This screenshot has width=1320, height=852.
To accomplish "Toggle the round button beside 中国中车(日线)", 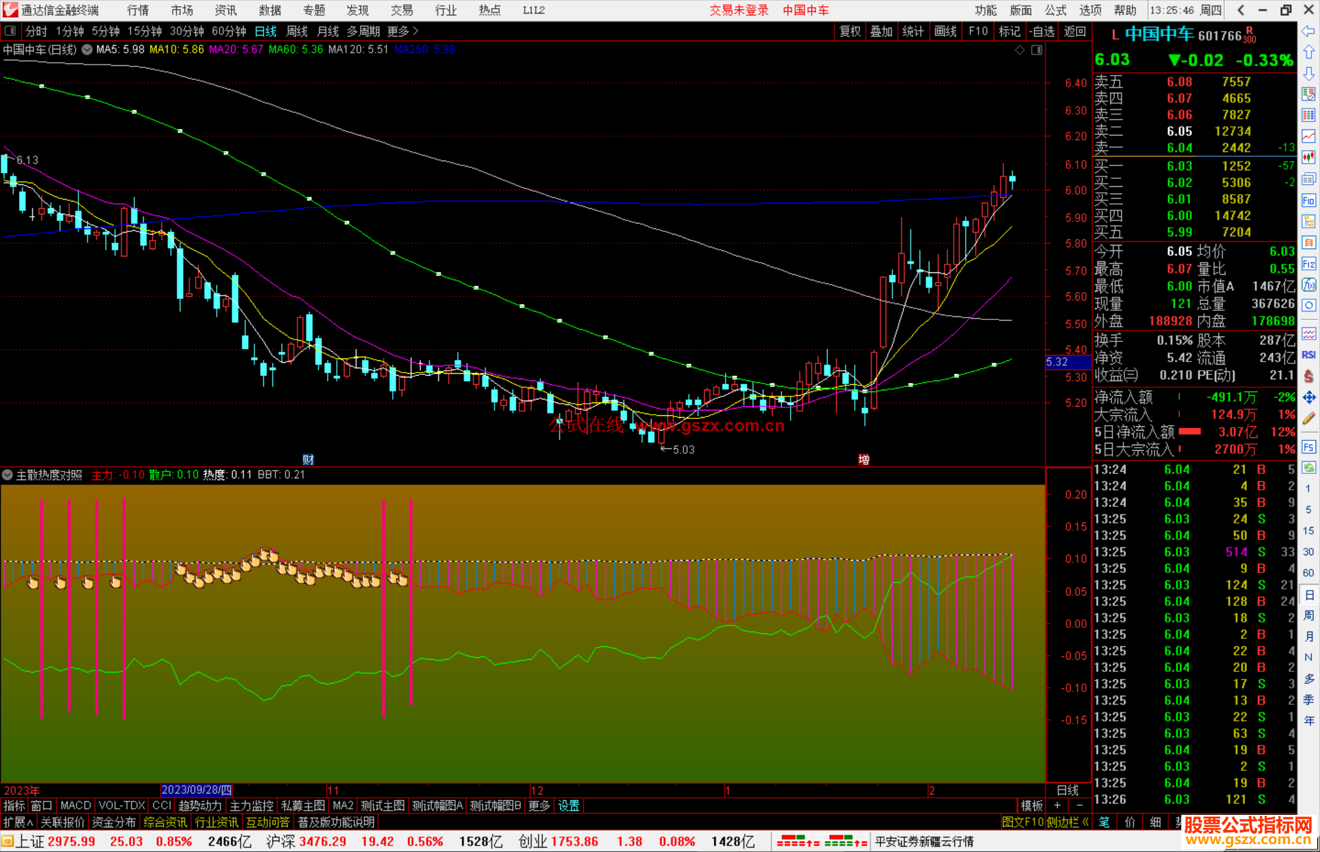I will [x=87, y=49].
